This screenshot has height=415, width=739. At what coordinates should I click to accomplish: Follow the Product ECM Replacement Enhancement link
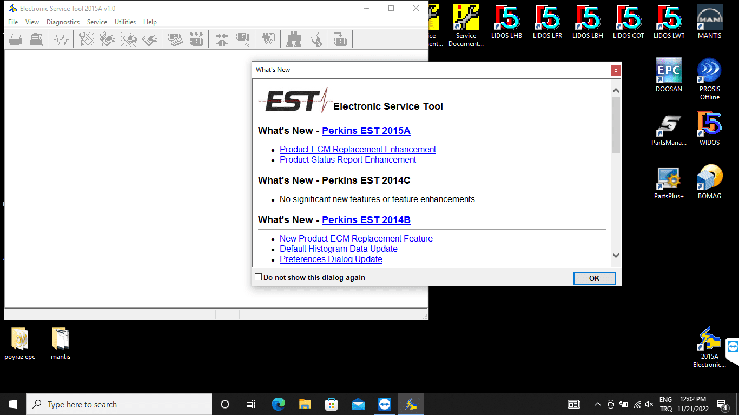(x=358, y=150)
